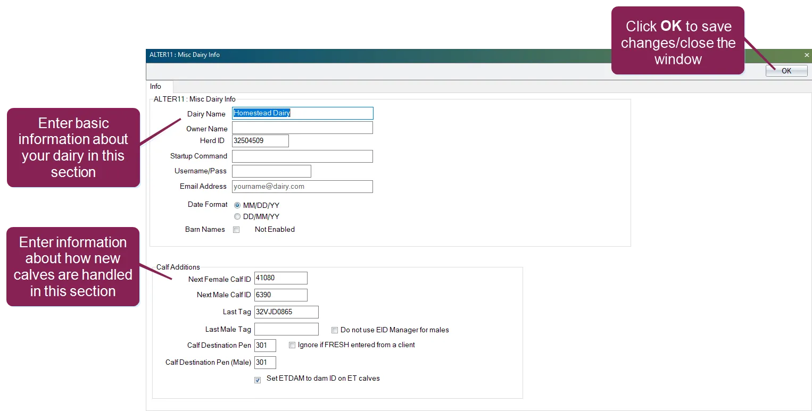The width and height of the screenshot is (812, 411).
Task: Click the Calf Destination Pen (Male) field
Action: pos(265,363)
